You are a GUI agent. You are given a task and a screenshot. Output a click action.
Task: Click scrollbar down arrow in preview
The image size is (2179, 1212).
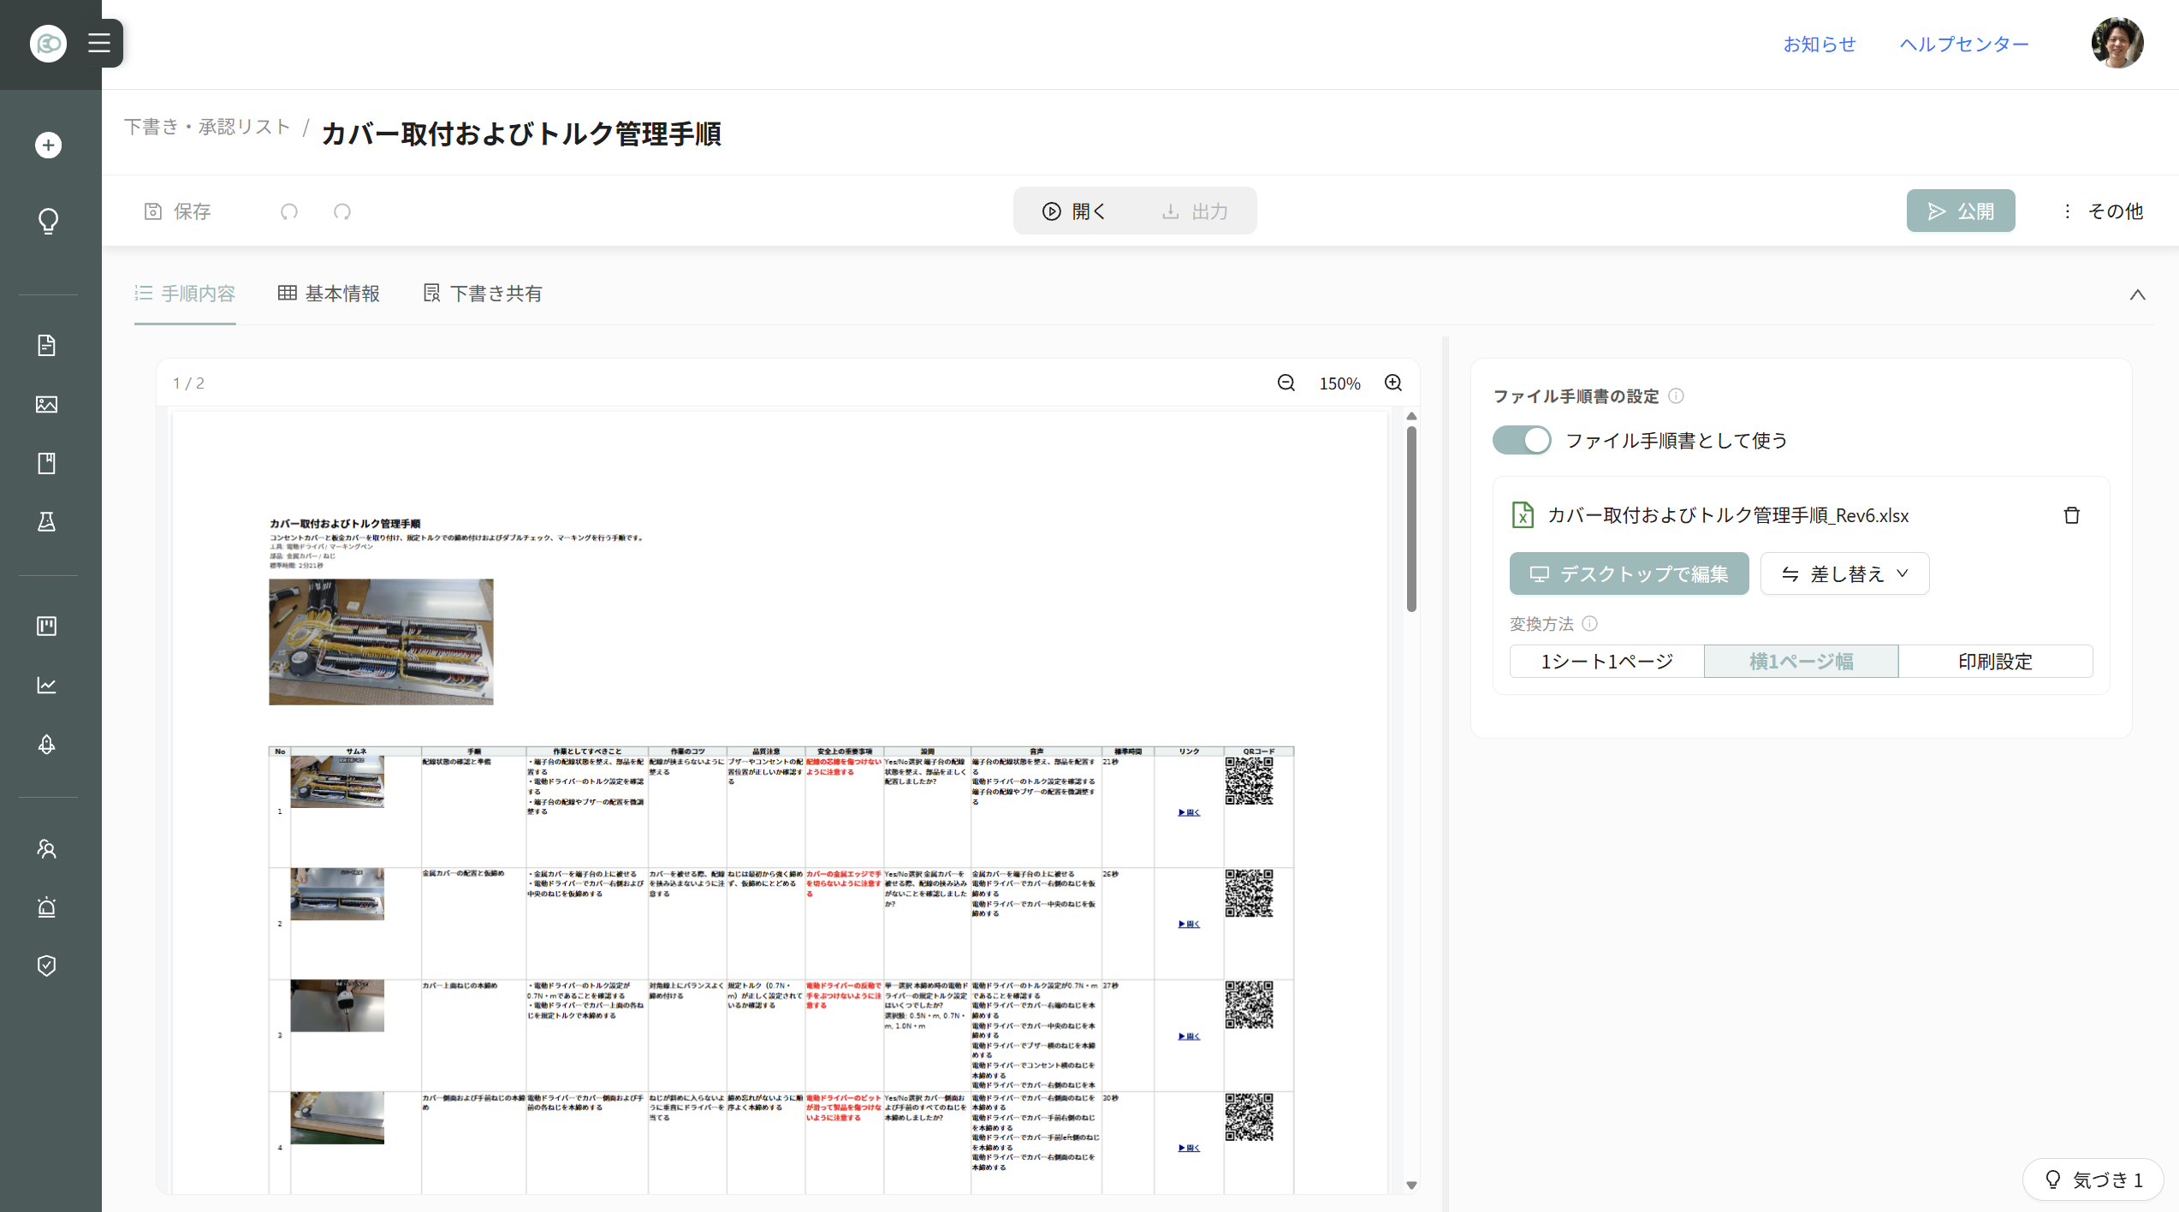click(x=1411, y=1185)
